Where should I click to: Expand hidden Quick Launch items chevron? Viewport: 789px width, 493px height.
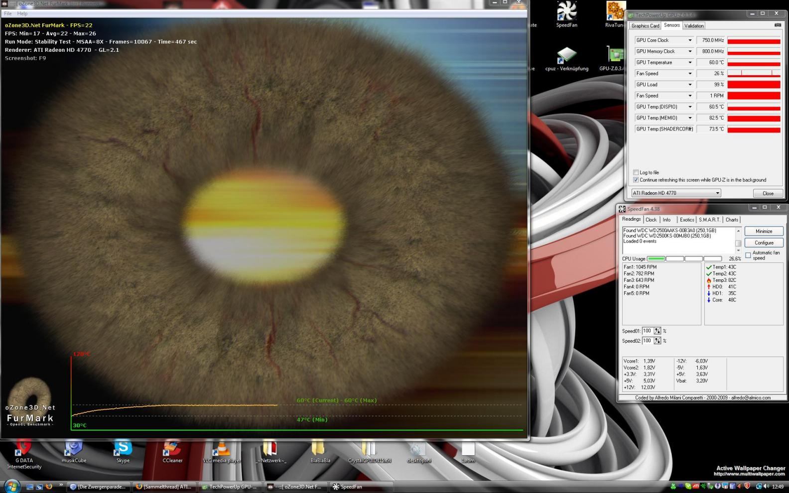(x=61, y=485)
